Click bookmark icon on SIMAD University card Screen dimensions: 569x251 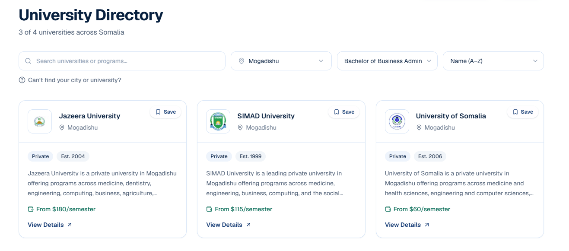click(x=337, y=112)
